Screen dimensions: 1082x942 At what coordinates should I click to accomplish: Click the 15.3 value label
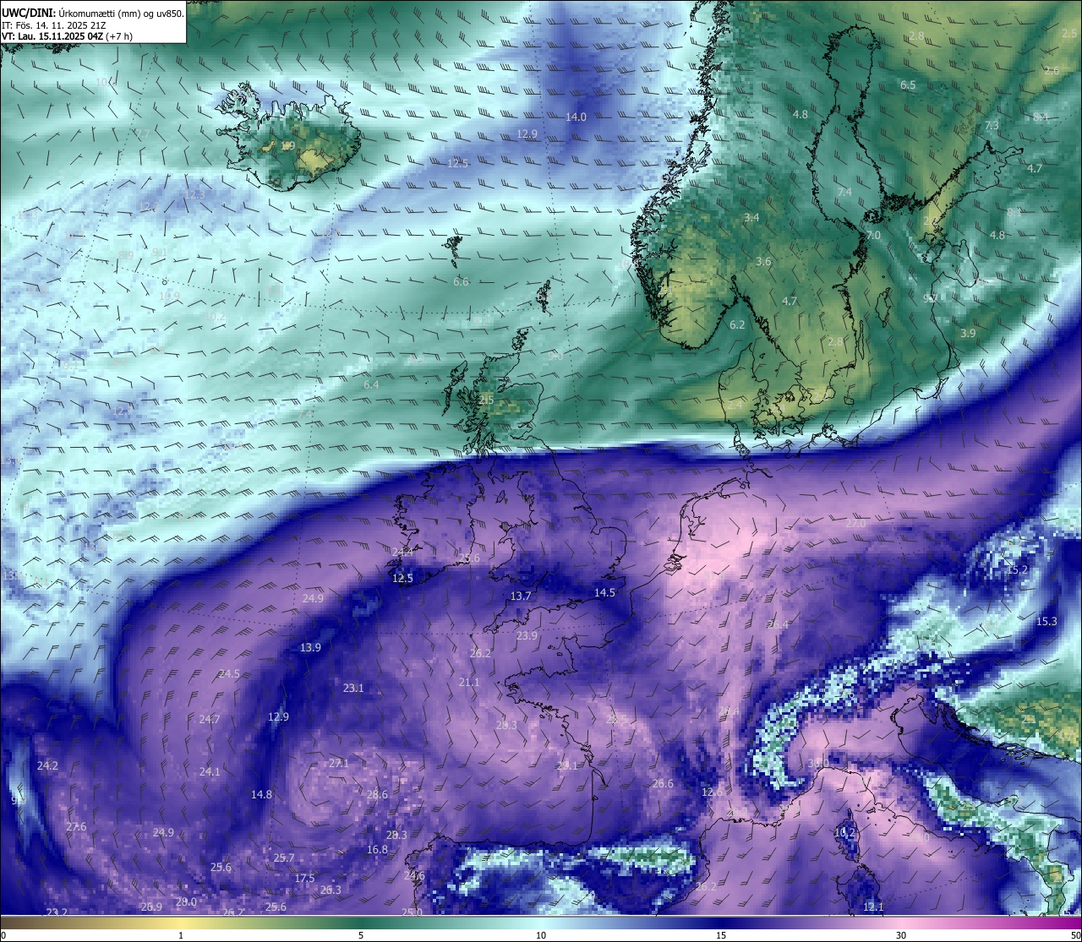(1046, 622)
